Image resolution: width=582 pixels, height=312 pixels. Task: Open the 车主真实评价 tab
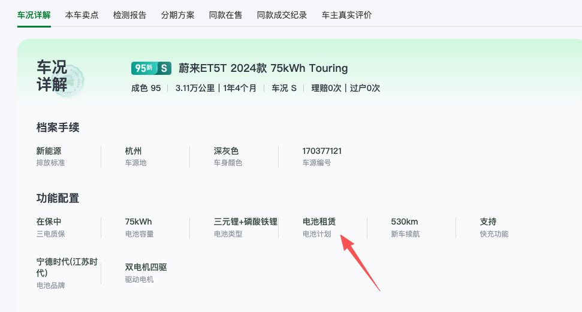click(x=346, y=15)
